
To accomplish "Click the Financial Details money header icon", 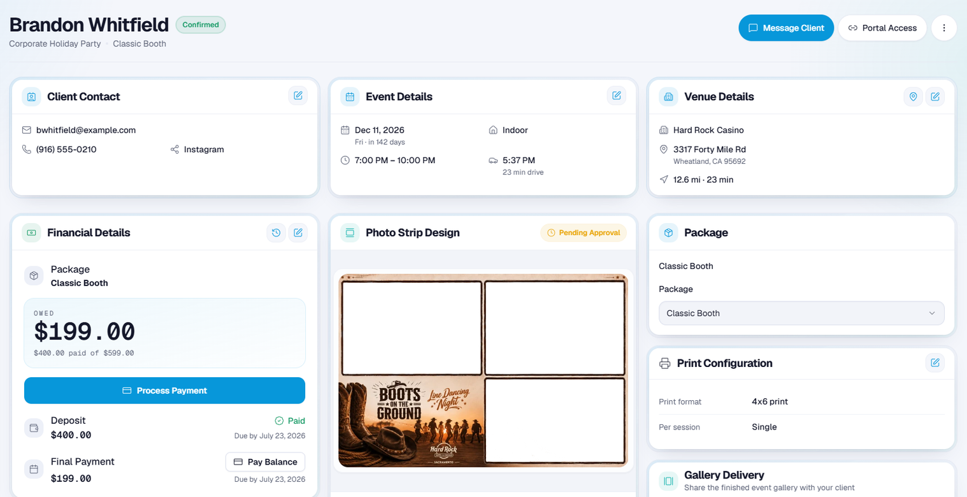I will click(31, 233).
